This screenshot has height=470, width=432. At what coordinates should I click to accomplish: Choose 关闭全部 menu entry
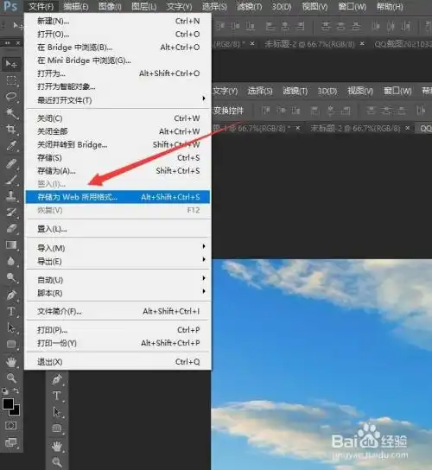click(x=118, y=131)
